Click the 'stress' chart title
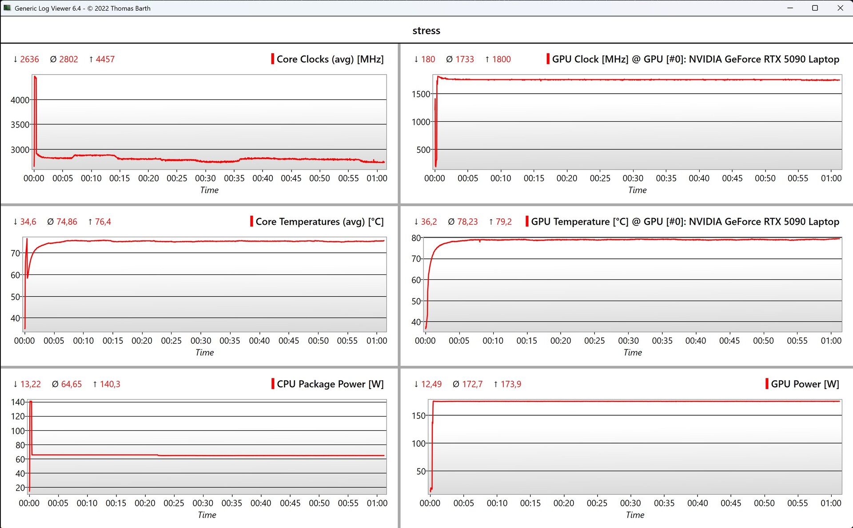The image size is (853, 528). pos(426,31)
